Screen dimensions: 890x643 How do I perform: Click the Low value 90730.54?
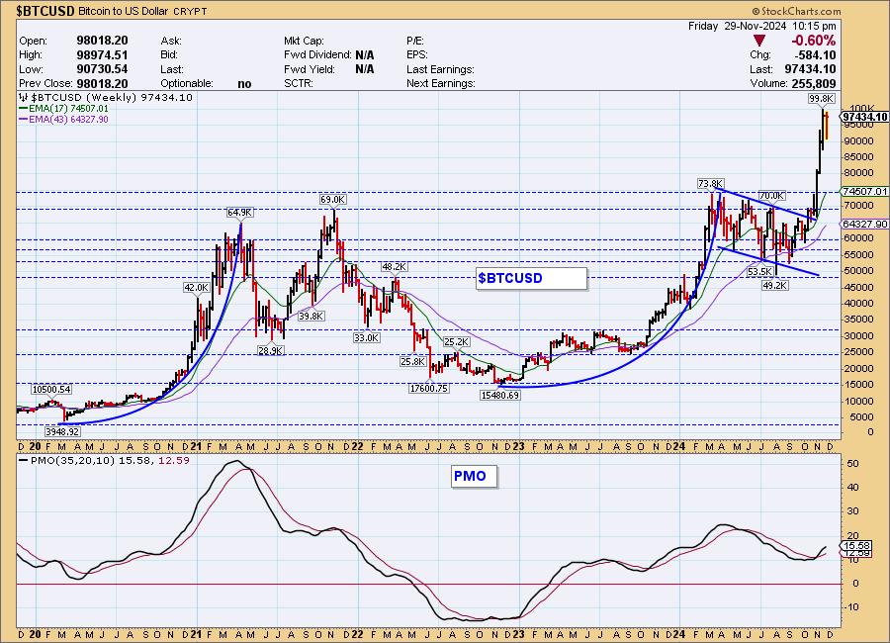pyautogui.click(x=102, y=69)
